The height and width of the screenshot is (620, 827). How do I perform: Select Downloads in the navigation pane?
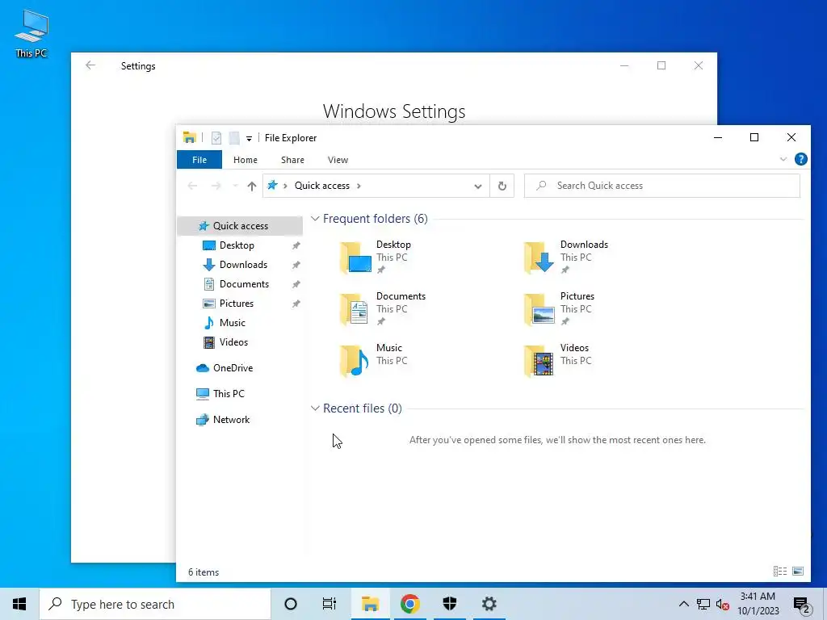click(243, 265)
